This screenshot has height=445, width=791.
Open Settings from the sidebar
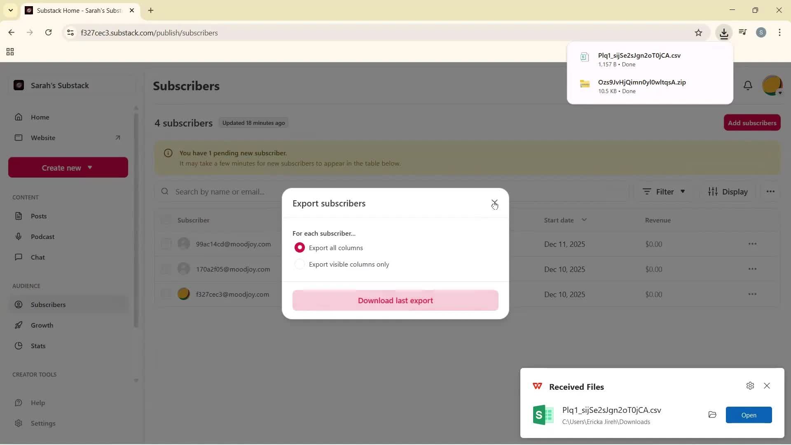click(x=43, y=423)
